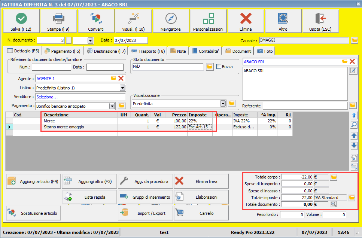362x238 pixels.
Task: Click the Peso lordo input field
Action: coord(292,215)
